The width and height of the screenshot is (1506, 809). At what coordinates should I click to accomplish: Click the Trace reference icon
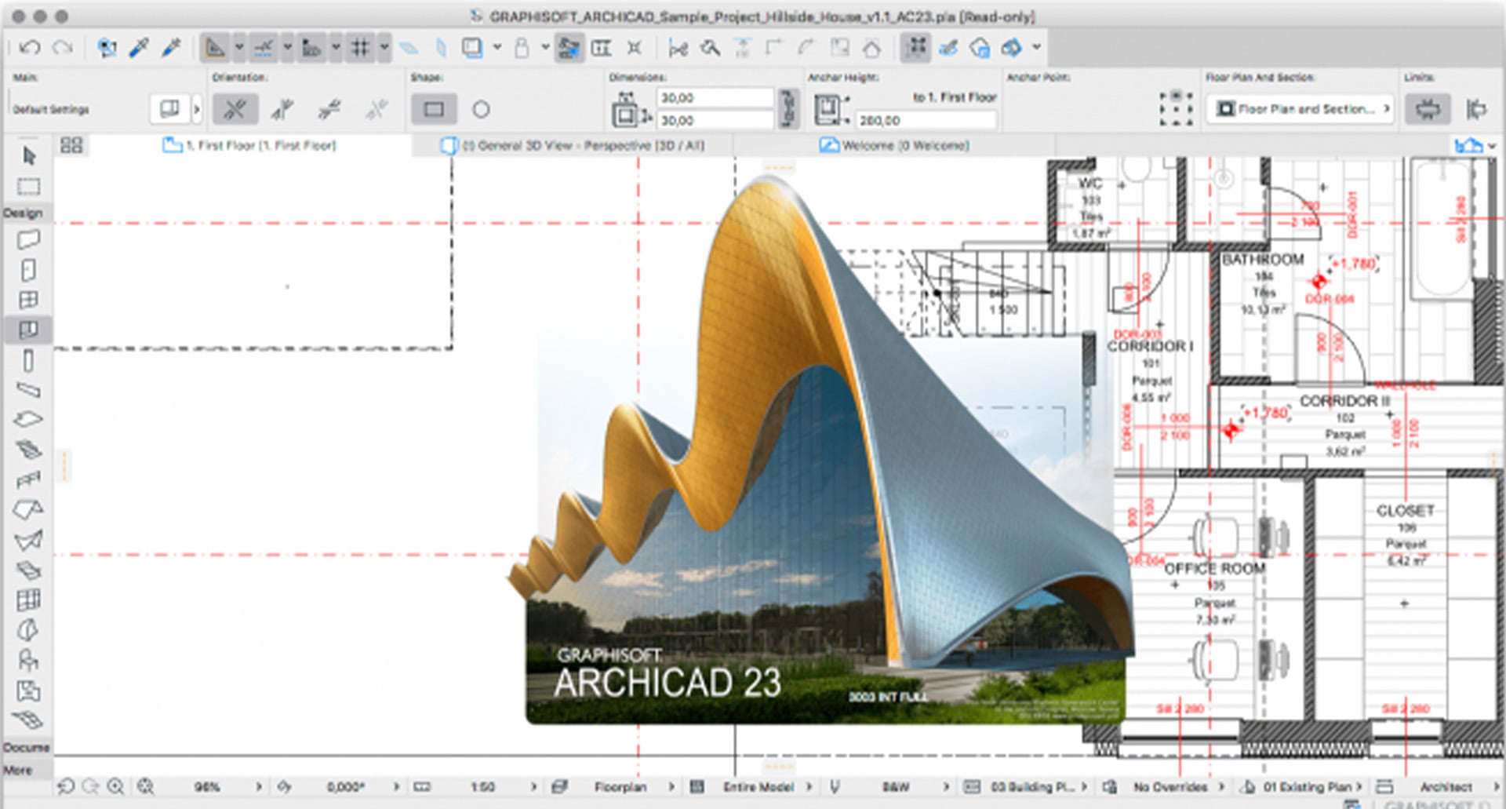472,48
